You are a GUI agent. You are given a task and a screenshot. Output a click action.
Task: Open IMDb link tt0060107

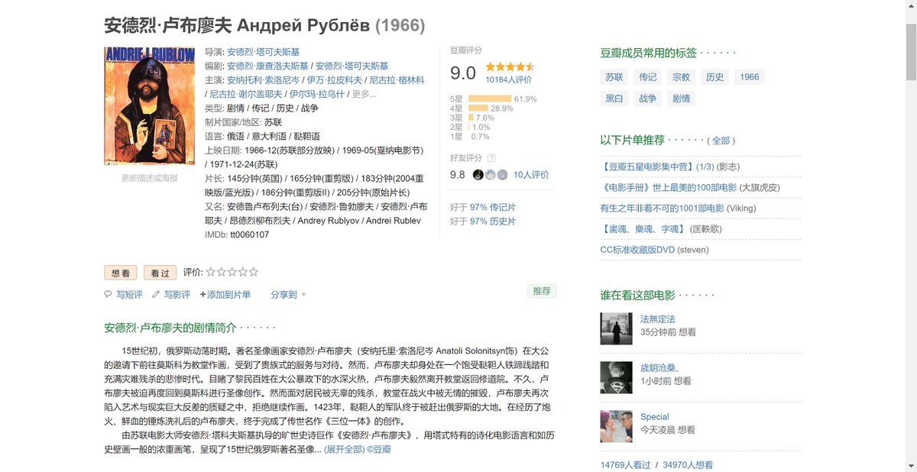pyautogui.click(x=249, y=234)
